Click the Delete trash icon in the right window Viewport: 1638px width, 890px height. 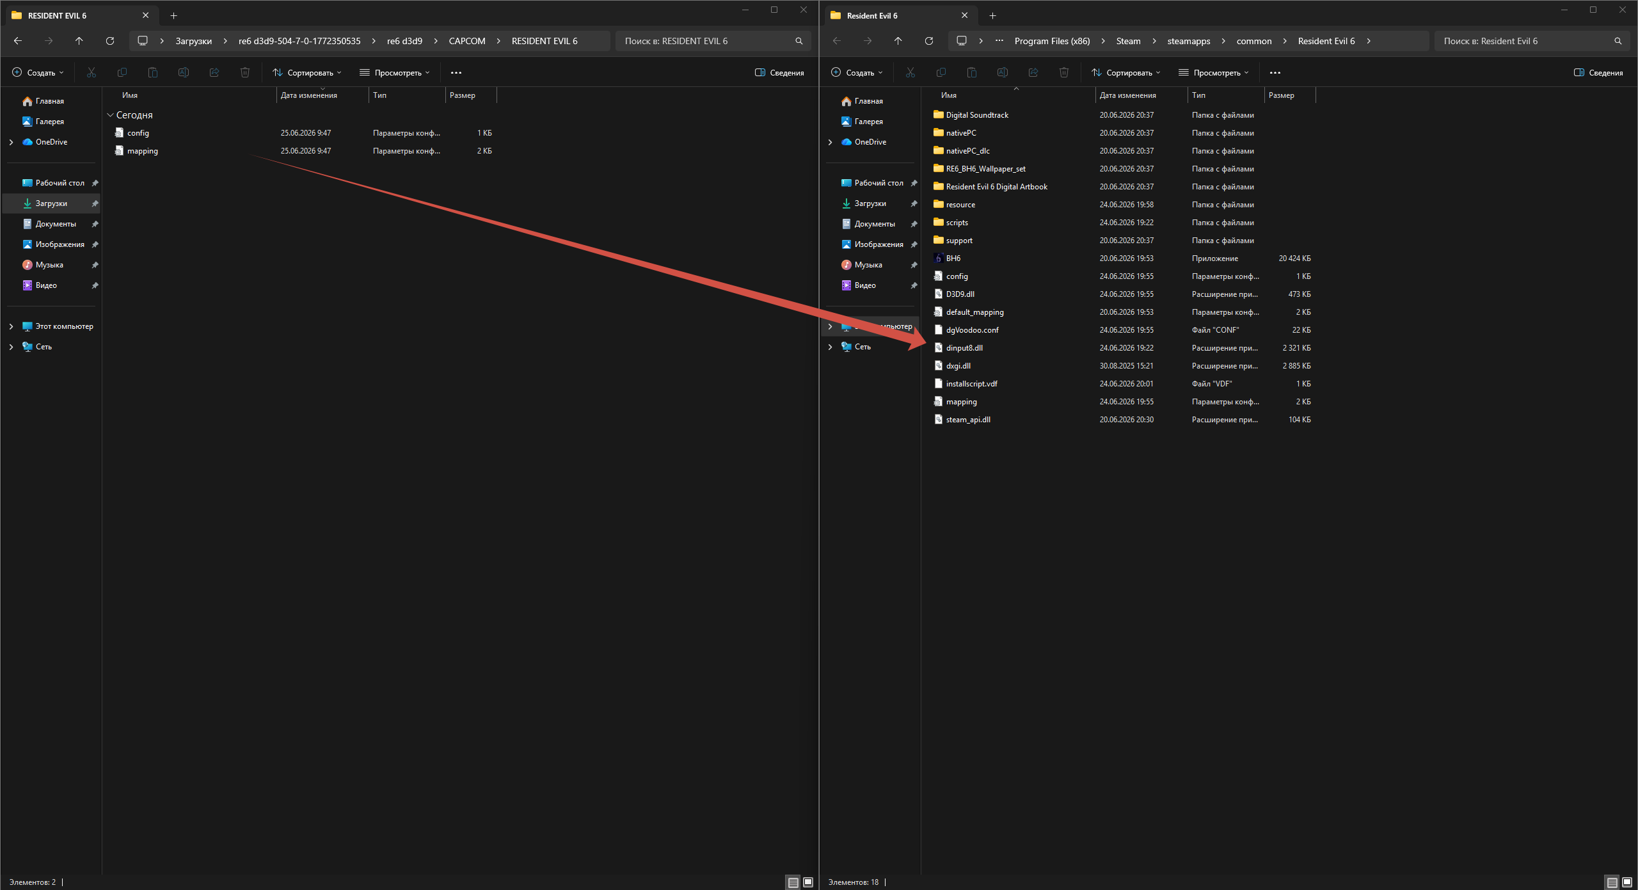click(x=1064, y=72)
